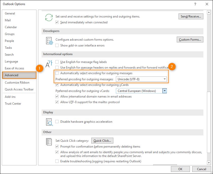This screenshot has width=213, height=174.
Task: Go to Quick Access Toolbar category
Action: [19, 89]
